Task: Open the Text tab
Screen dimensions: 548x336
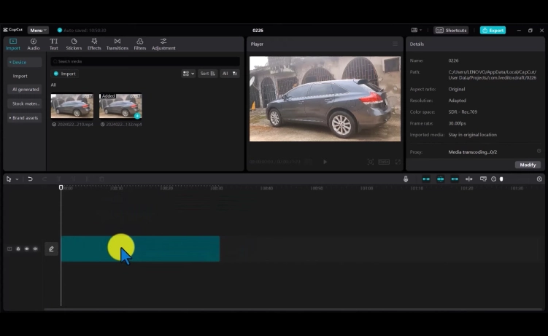Action: 53,44
